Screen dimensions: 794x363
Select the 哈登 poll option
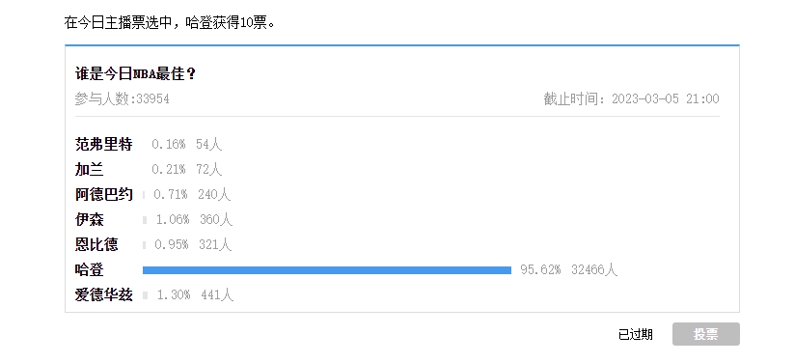click(x=90, y=269)
